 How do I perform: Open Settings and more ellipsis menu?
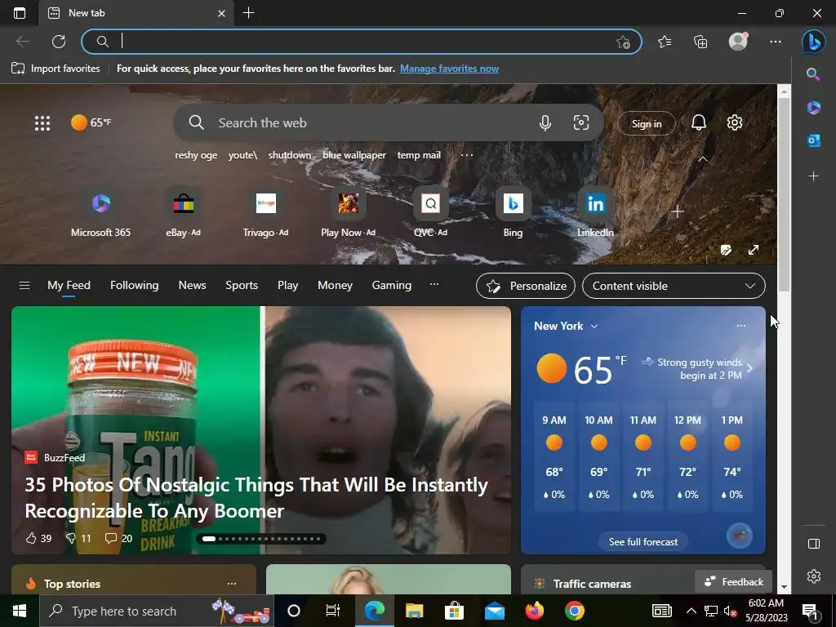(776, 42)
